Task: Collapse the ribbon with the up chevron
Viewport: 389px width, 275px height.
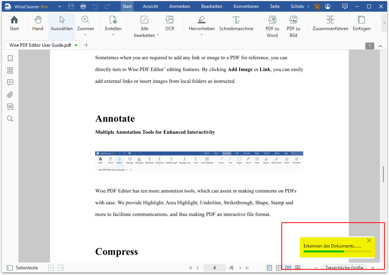Action: click(x=380, y=46)
